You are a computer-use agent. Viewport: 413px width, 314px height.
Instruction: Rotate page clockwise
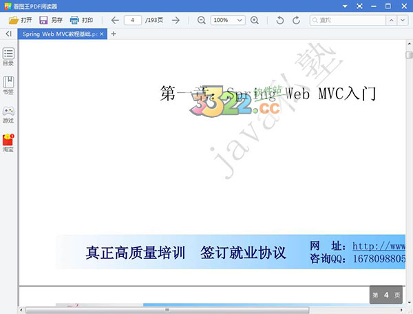[297, 20]
